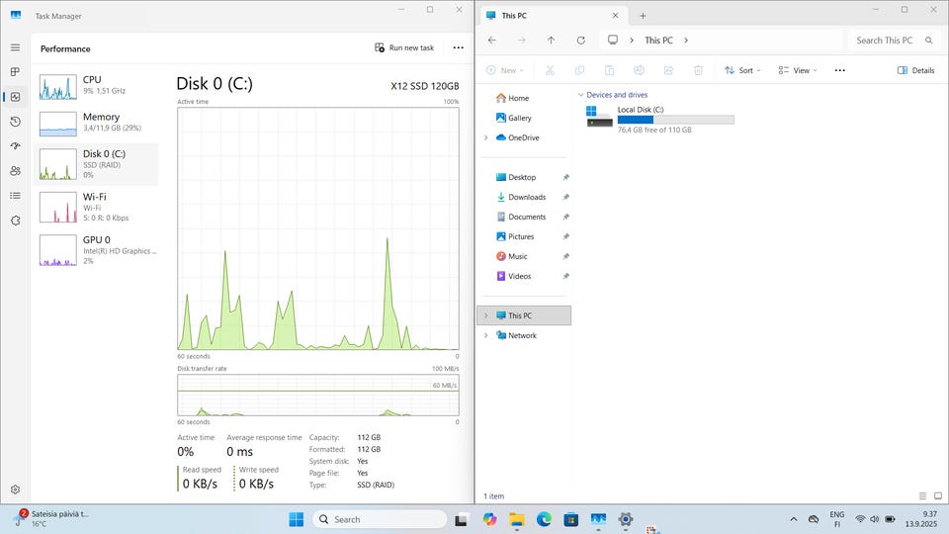
Task: Select Wi-Fi performance entry
Action: (x=97, y=207)
